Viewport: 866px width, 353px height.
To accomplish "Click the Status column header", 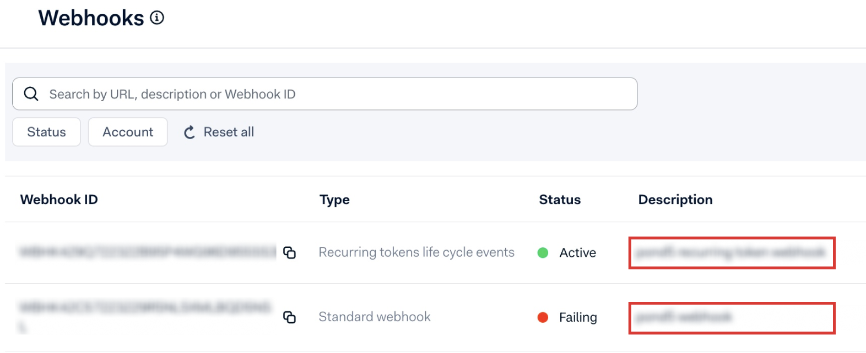I will [560, 200].
